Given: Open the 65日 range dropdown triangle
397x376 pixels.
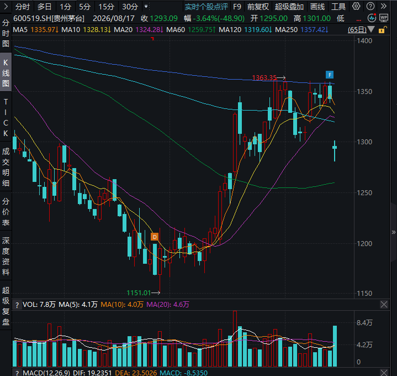Looking at the screenshot, I should (371, 29).
